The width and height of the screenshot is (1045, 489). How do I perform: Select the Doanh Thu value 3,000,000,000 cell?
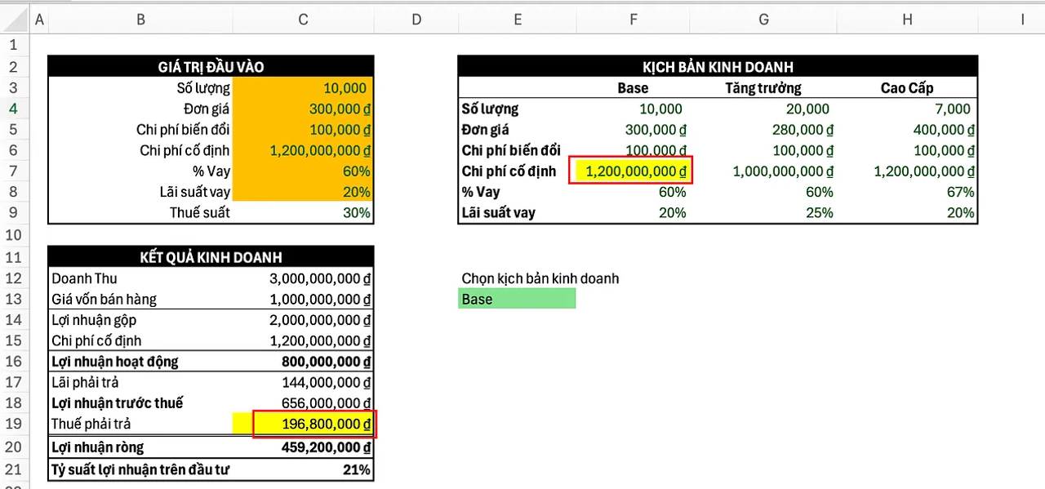[303, 278]
